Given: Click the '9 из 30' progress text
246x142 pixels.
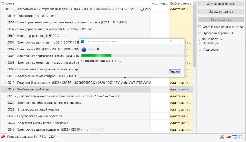Looking at the screenshot, I should (94, 49).
